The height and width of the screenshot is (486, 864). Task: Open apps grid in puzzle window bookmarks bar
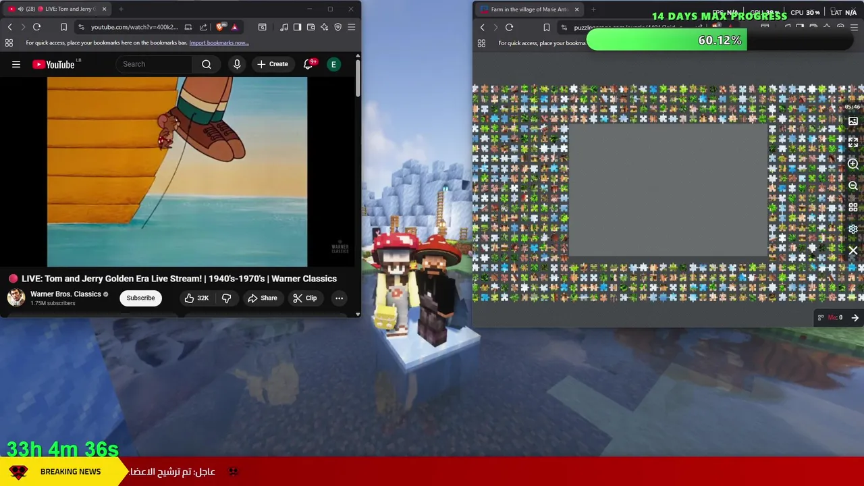tap(481, 43)
